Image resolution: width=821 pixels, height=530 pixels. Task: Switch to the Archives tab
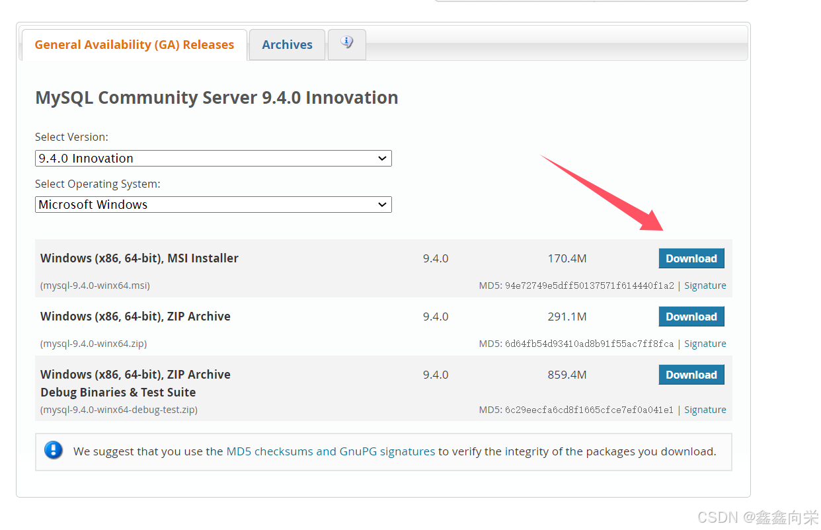pyautogui.click(x=287, y=45)
